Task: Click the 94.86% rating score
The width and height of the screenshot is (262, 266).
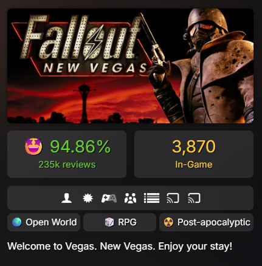Action: click(80, 146)
